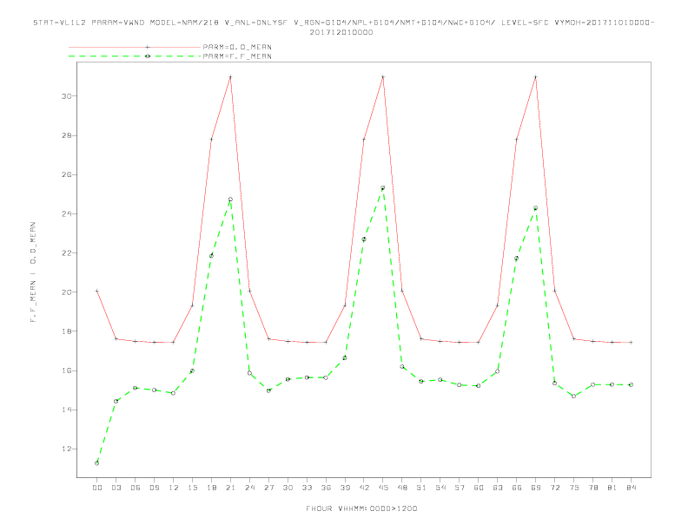Click x-axis forecast hour label 63

click(x=498, y=488)
